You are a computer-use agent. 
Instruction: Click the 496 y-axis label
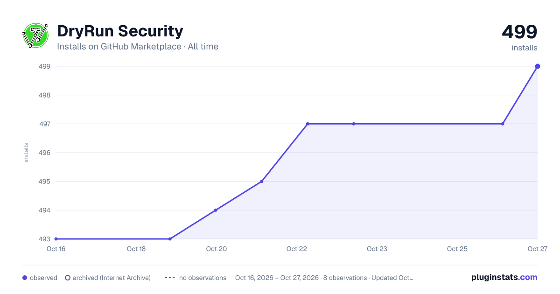coord(44,153)
